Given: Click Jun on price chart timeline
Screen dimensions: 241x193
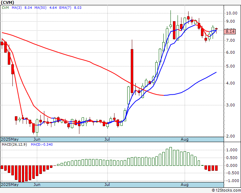Looking at the screenshot, I should point(37,139).
